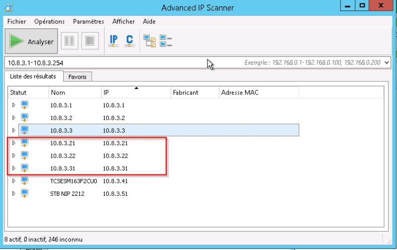This screenshot has width=397, height=250.
Task: Open the Fichier menu
Action: tap(16, 21)
